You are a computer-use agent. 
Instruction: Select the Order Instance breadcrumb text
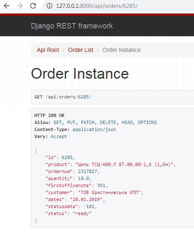121,50
